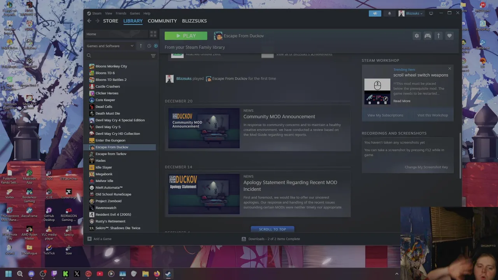498x280 pixels.
Task: Open Twitch from the taskbar
Action: click(x=54, y=274)
